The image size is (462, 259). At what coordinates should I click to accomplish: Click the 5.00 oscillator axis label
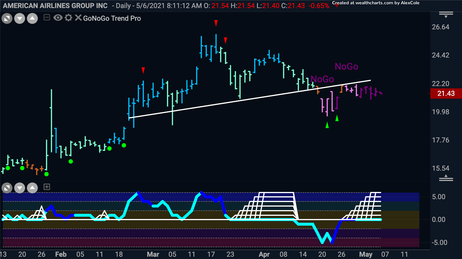pos(439,197)
